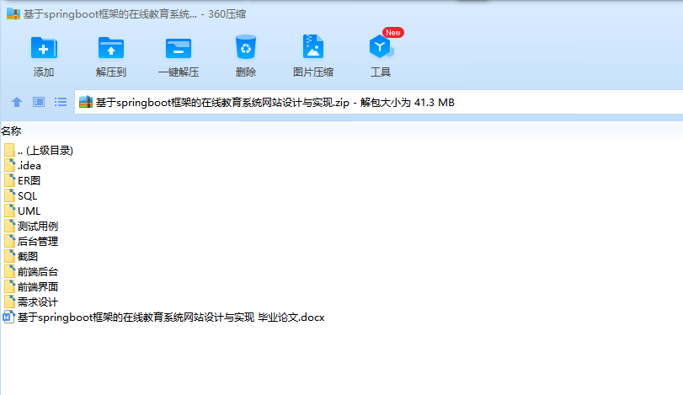Select the ER图 folder
Viewport: 683px width, 395px height.
tap(29, 181)
